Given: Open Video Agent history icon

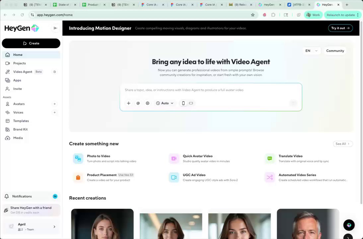Looking at the screenshot, I should coord(55,72).
